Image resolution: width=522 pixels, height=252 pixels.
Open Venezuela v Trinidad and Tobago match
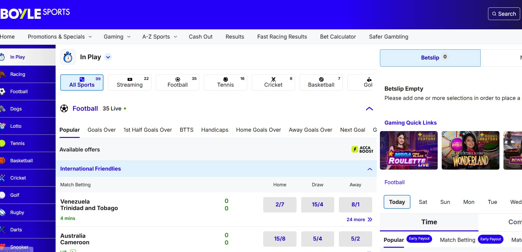(89, 205)
